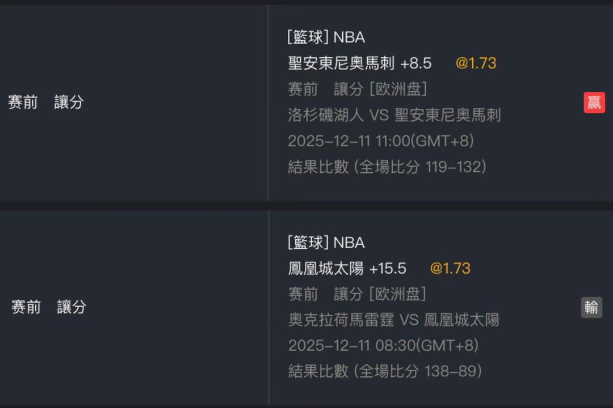Screen dimensions: 613x408
Task: Open the 洛杉磯湖人 VS 聖安東尼奧馬刺 match
Action: tap(394, 116)
